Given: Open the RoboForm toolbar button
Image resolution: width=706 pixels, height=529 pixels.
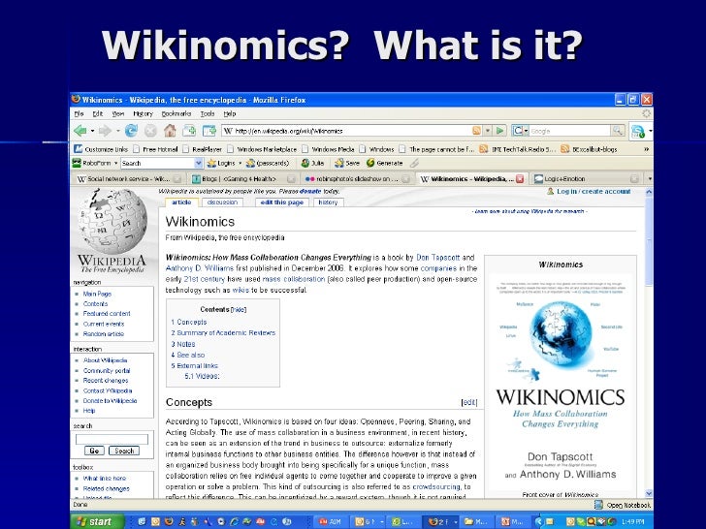Looking at the screenshot, I should point(92,163).
